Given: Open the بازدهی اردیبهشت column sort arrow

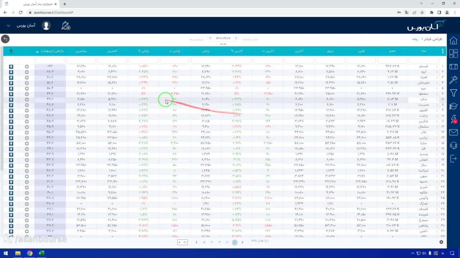Looking at the screenshot, I should pos(37,52).
